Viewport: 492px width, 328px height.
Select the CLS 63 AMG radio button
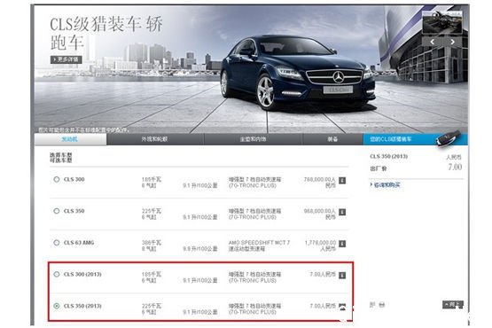(x=57, y=243)
